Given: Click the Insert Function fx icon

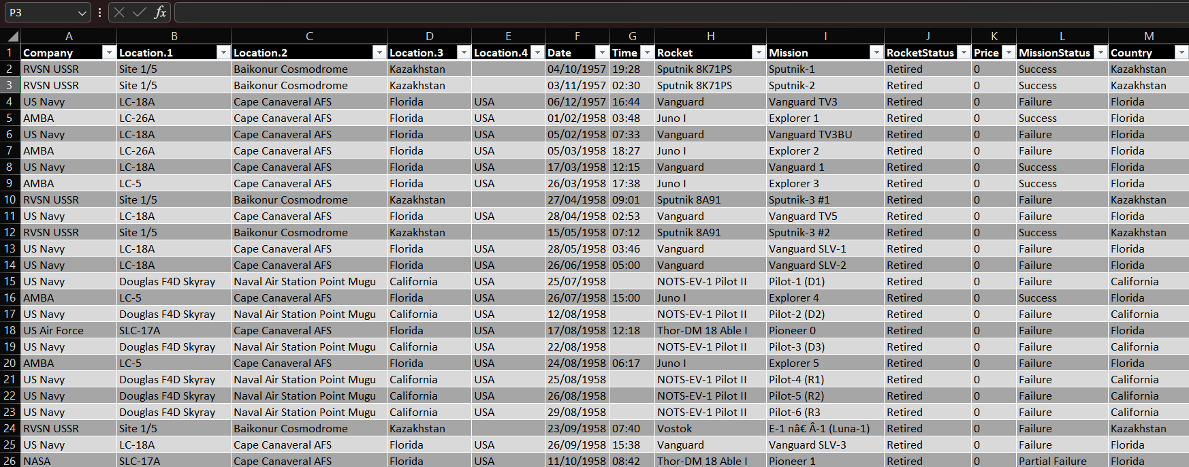Looking at the screenshot, I should (x=160, y=12).
